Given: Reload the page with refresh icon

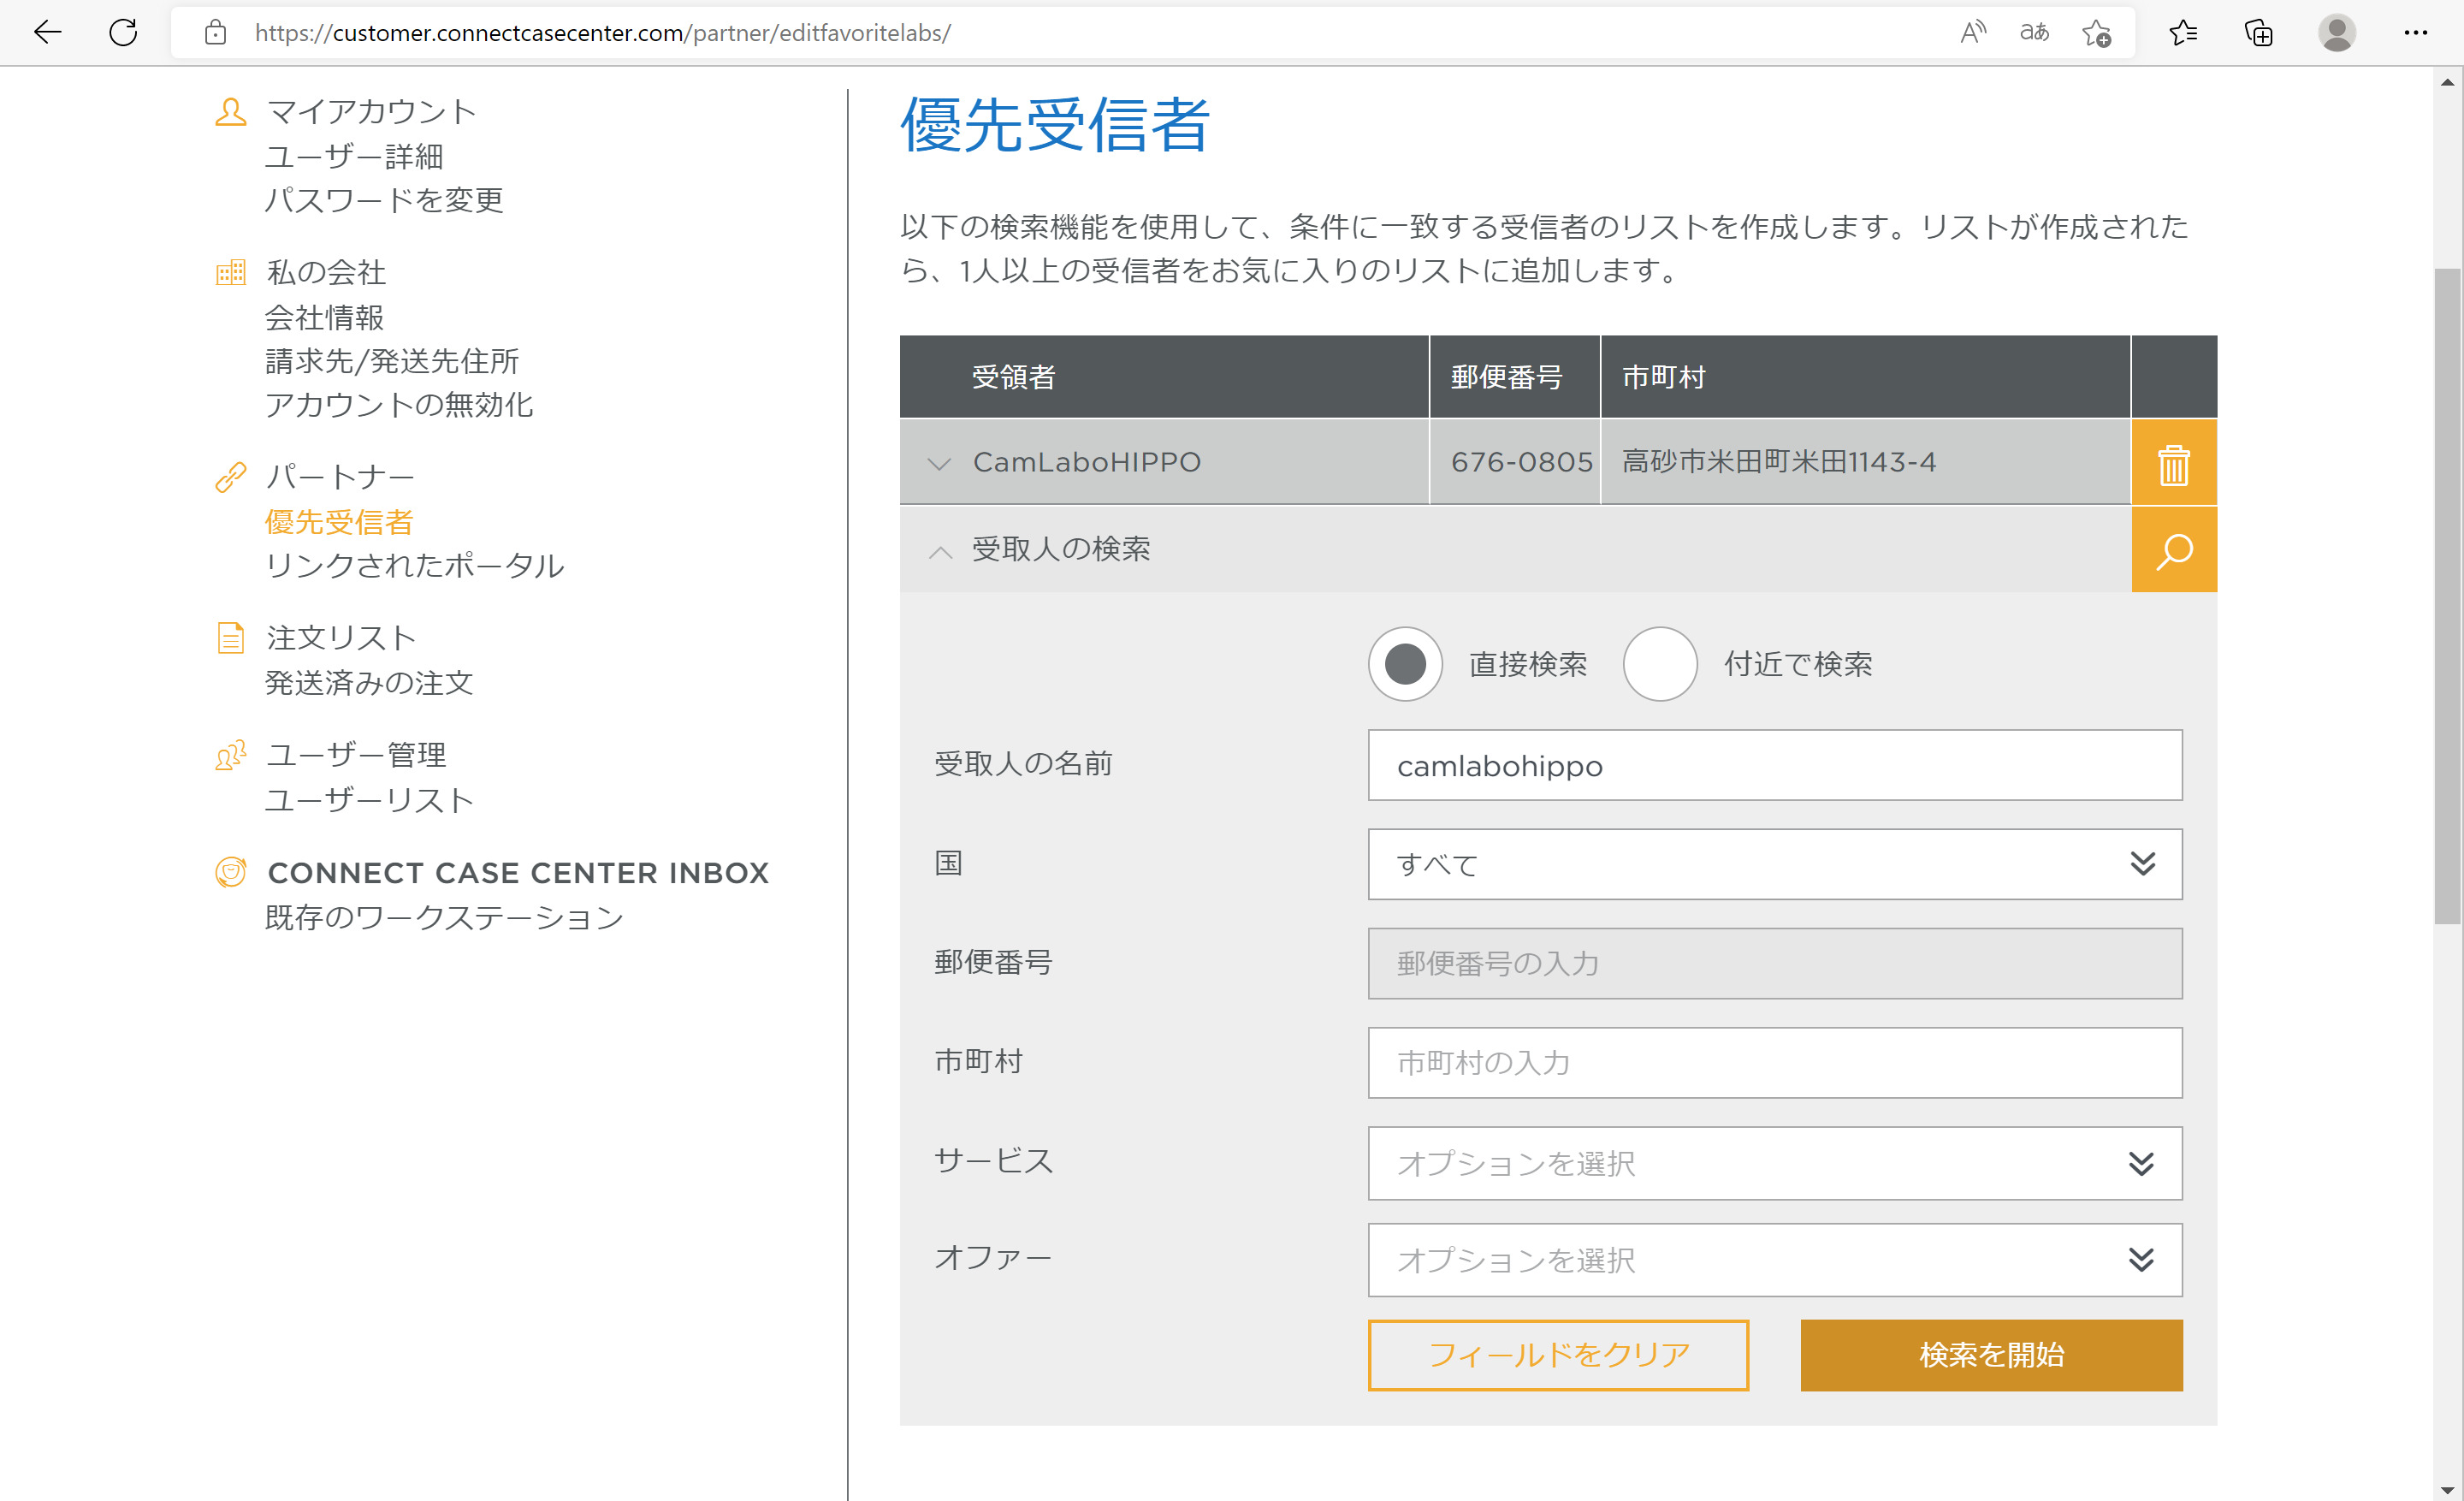Looking at the screenshot, I should 123,33.
